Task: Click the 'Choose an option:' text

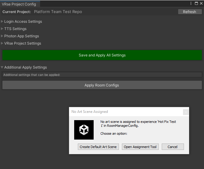Action: (x=114, y=134)
